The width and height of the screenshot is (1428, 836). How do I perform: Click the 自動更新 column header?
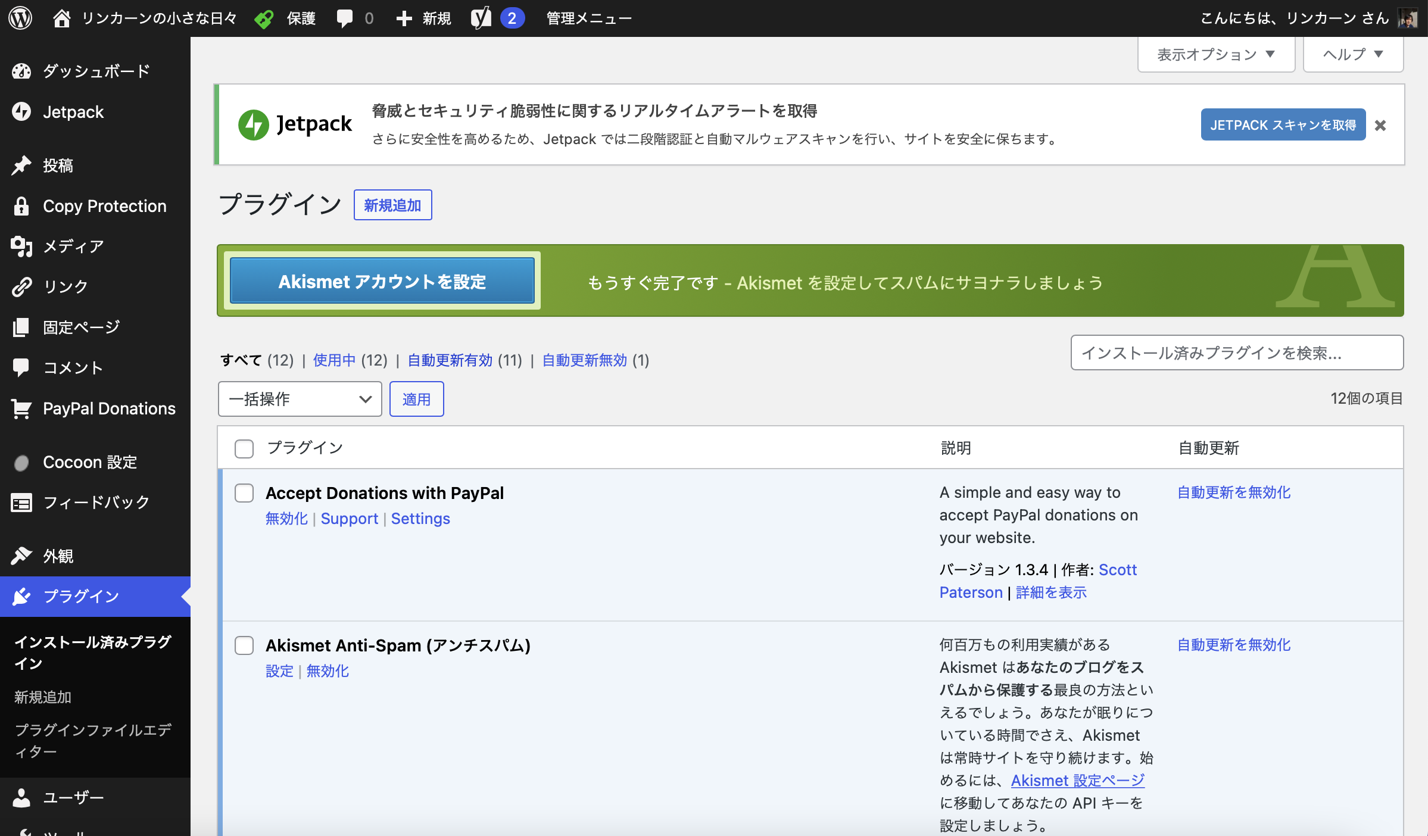point(1209,448)
